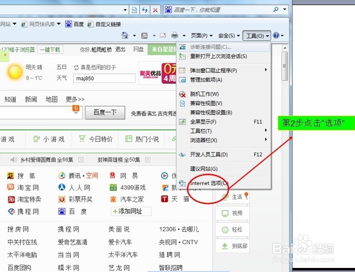Click the Home icon in command bar
Screen dimensions: 355x272
[x=125, y=36]
